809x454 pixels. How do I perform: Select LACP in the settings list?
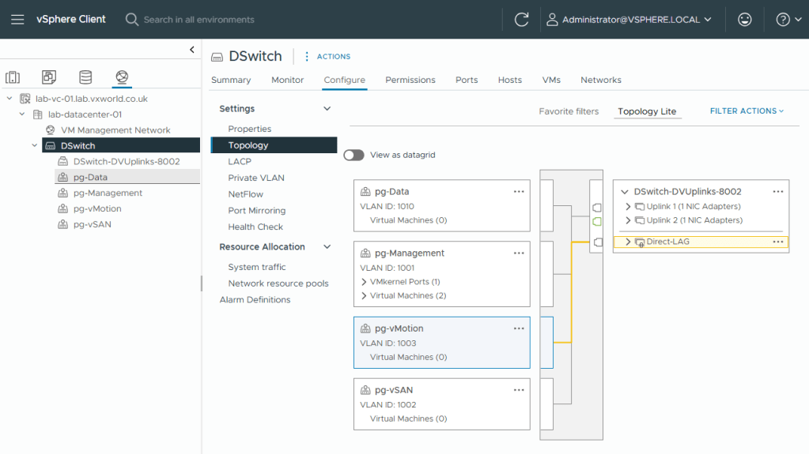[240, 162]
